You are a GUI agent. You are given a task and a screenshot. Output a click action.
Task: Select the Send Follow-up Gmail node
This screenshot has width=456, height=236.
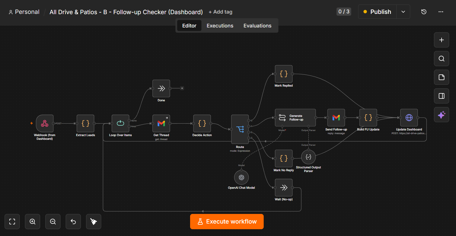click(x=336, y=118)
